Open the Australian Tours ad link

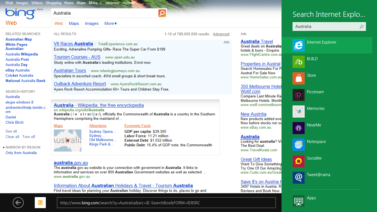pyautogui.click(x=70, y=70)
